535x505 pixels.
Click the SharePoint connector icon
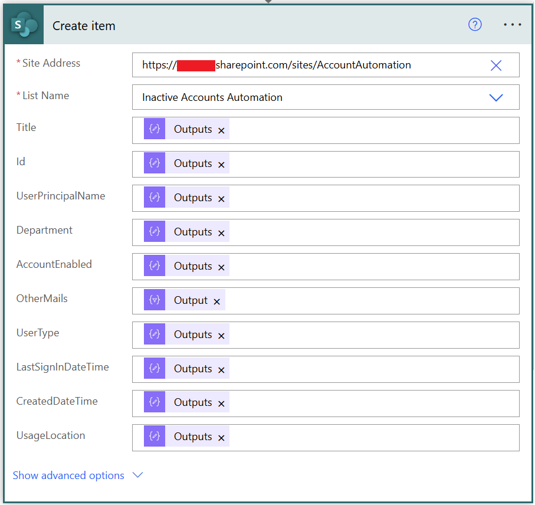click(x=24, y=25)
